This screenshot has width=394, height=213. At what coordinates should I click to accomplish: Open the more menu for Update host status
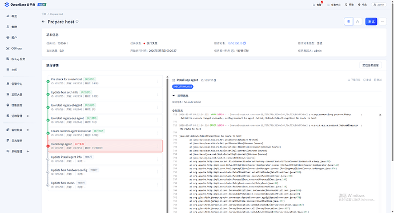coord(158,185)
